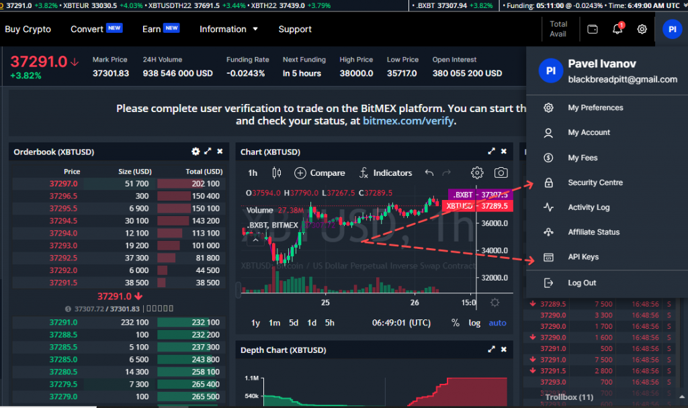Set chart range to 5d
Image resolution: width=688 pixels, height=408 pixels.
(x=294, y=323)
